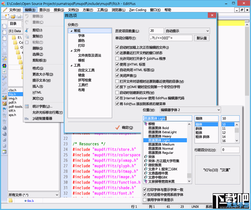251x210 pixels.
Task: Click the 默认值 button
Action: (202, 38)
